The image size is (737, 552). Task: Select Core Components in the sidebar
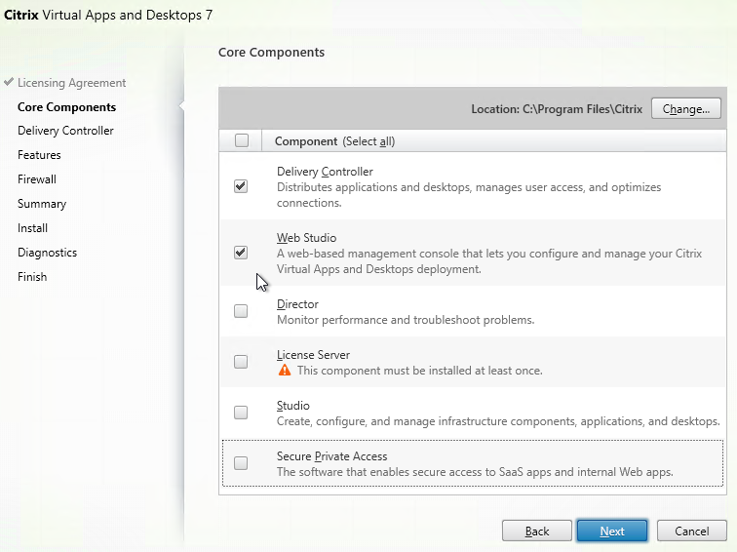click(x=66, y=107)
